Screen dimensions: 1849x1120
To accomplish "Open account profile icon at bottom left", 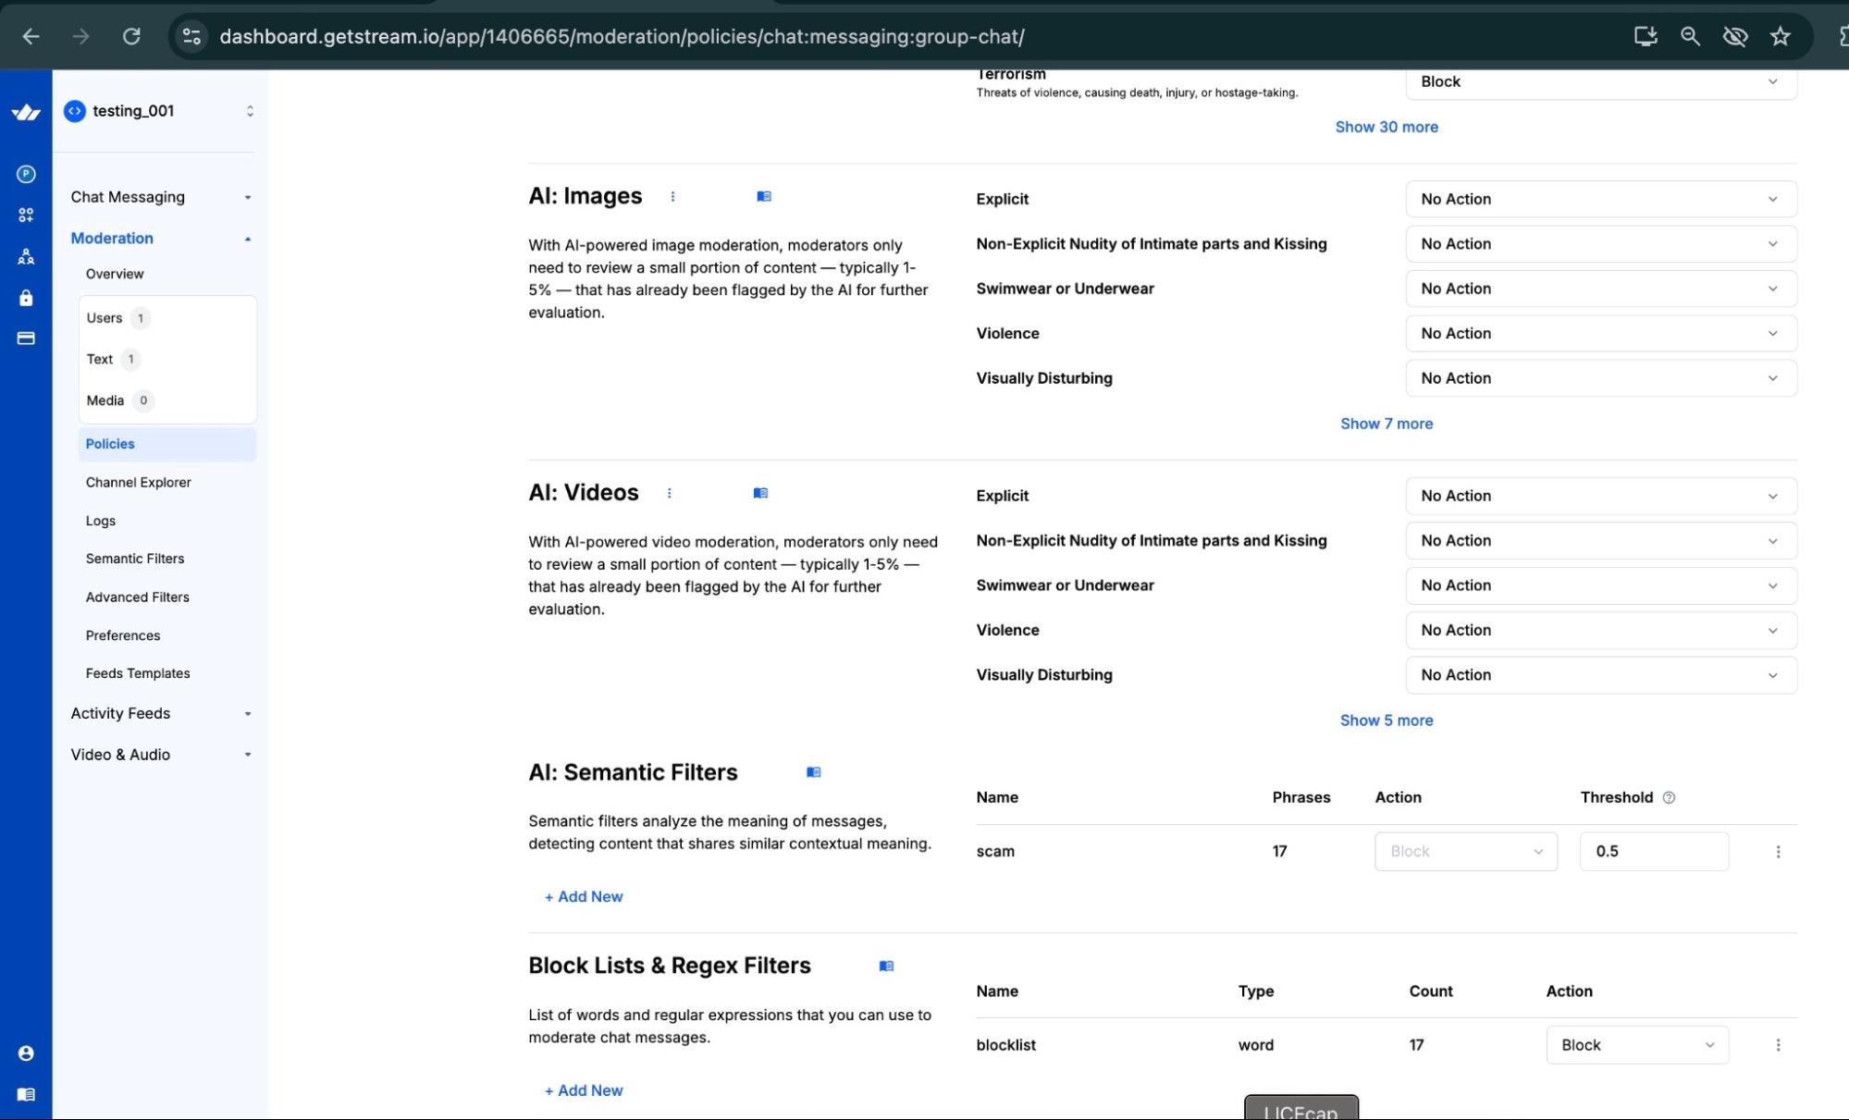I will (x=26, y=1053).
